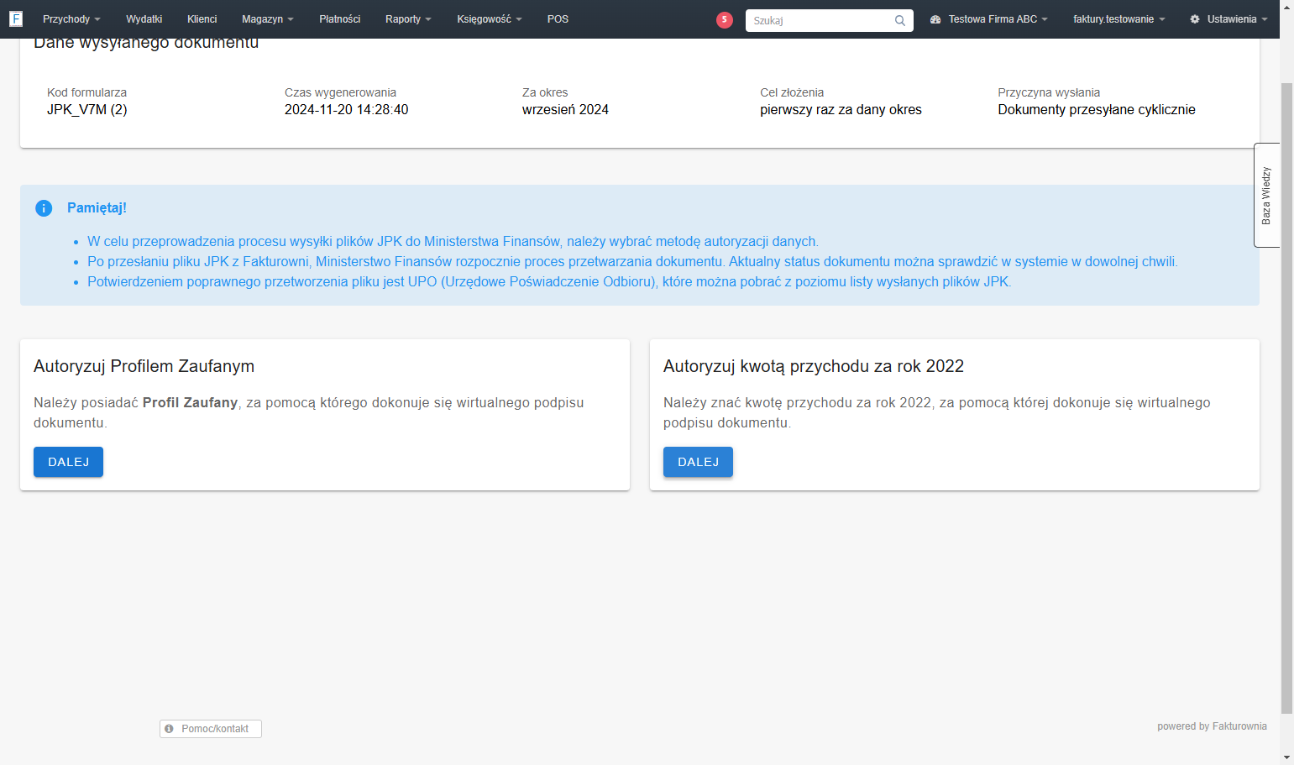Image resolution: width=1294 pixels, height=765 pixels.
Task: Click the info icon in Pomoc/kontakt
Action: pos(169,729)
